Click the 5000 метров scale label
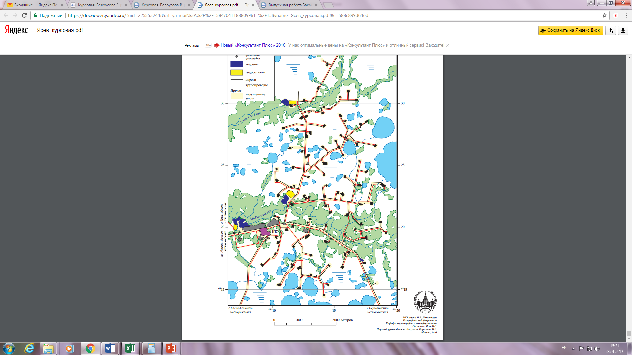The height and width of the screenshot is (355, 632). pyautogui.click(x=342, y=320)
